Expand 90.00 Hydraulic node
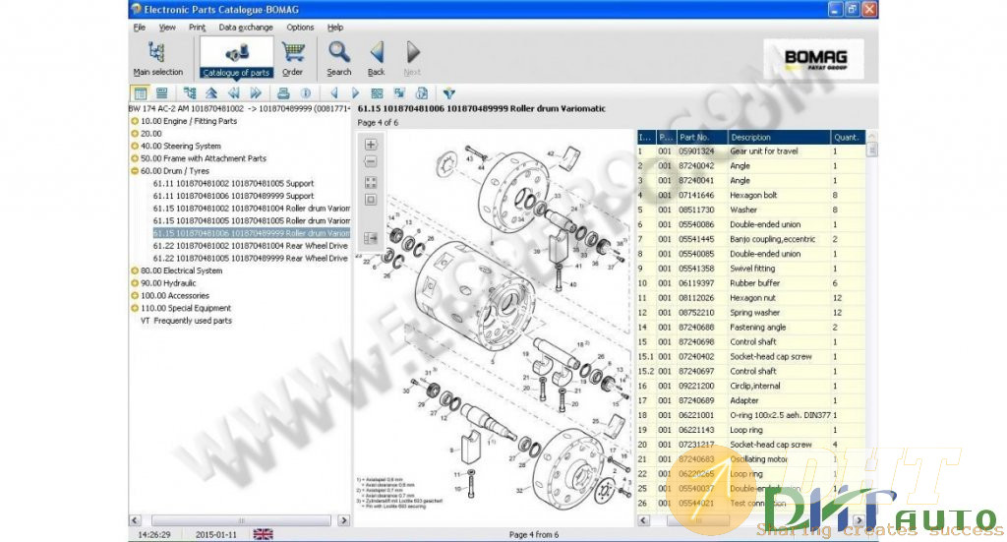 pyautogui.click(x=135, y=283)
